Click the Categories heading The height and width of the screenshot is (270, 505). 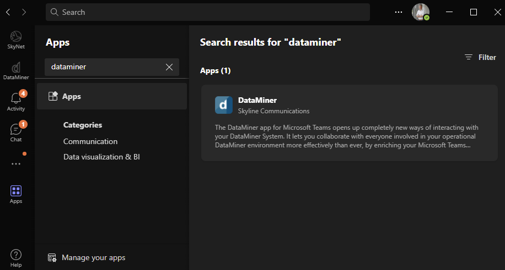point(83,125)
